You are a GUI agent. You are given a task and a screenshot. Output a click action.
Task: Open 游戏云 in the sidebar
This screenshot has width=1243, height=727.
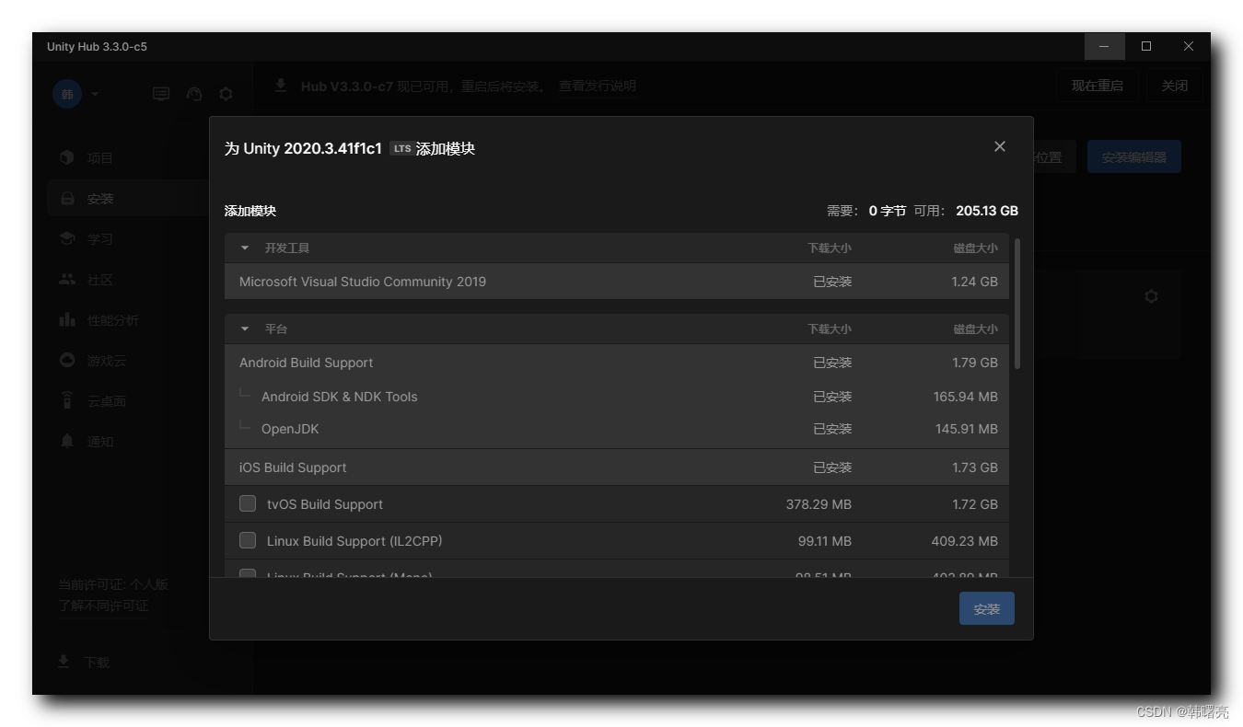click(x=129, y=360)
